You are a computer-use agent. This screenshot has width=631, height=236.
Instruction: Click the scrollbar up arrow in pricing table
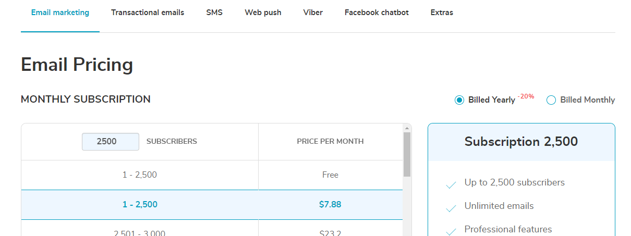[x=407, y=128]
